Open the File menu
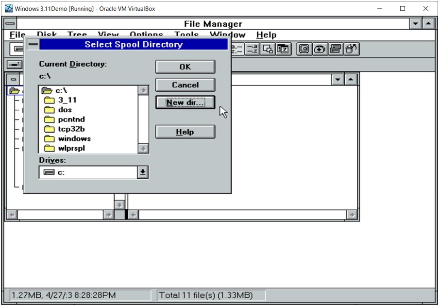 tap(17, 34)
